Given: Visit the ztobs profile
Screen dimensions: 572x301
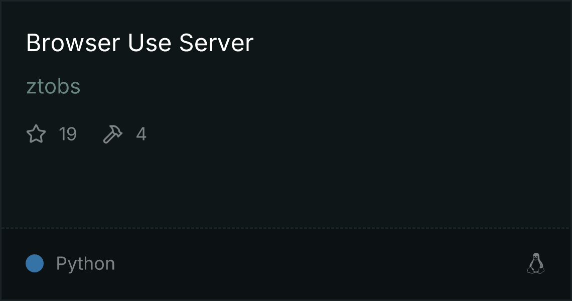Looking at the screenshot, I should pos(53,86).
